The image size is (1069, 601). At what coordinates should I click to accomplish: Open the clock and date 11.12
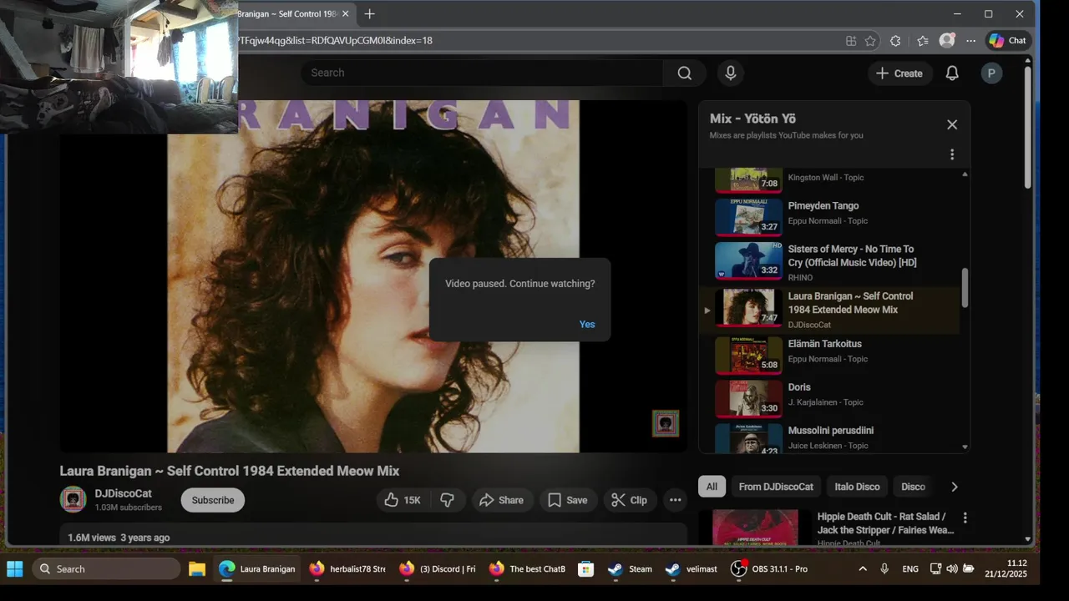click(x=1006, y=568)
